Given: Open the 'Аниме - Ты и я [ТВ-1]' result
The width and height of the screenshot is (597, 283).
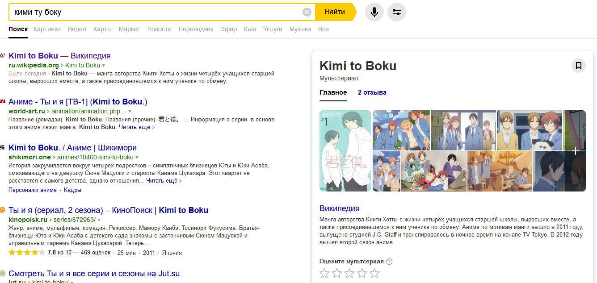Looking at the screenshot, I should pyautogui.click(x=78, y=101).
